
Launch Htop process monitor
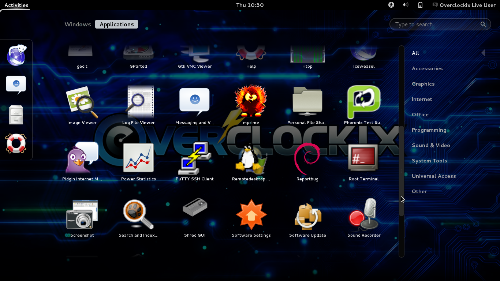307,57
